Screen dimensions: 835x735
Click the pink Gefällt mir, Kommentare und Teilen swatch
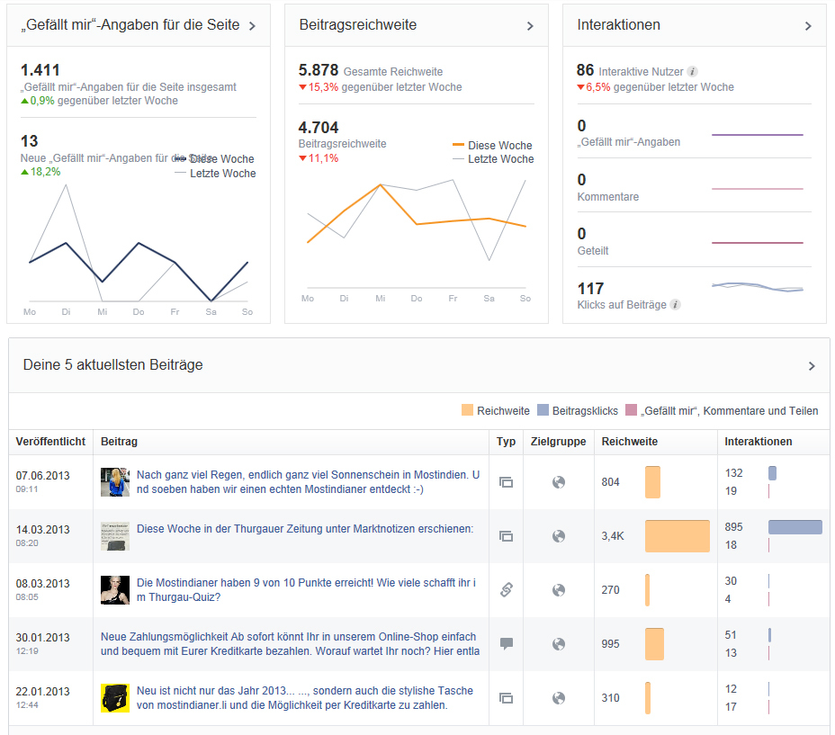coord(631,409)
